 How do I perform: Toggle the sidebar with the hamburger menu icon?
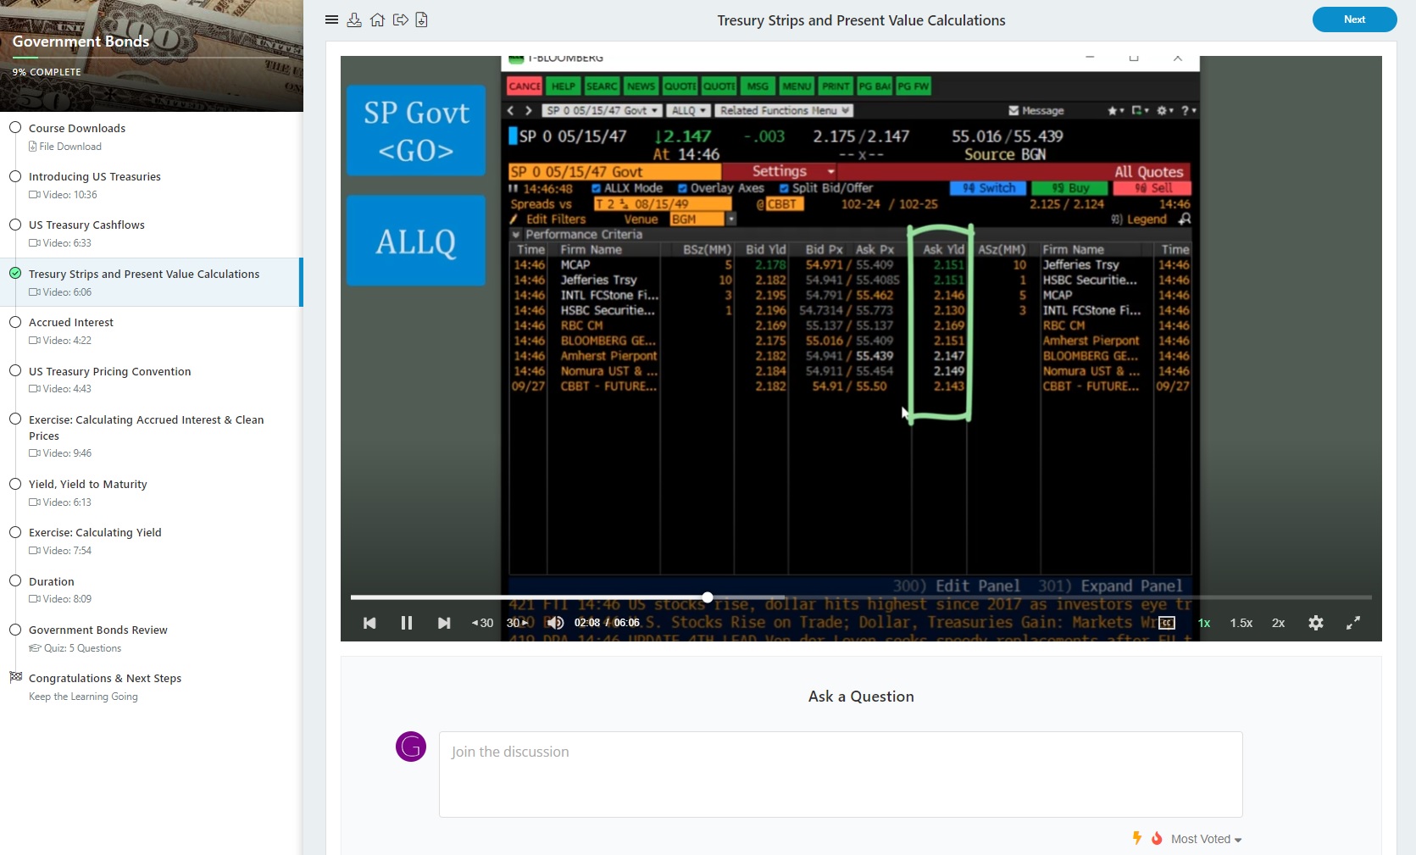click(331, 19)
